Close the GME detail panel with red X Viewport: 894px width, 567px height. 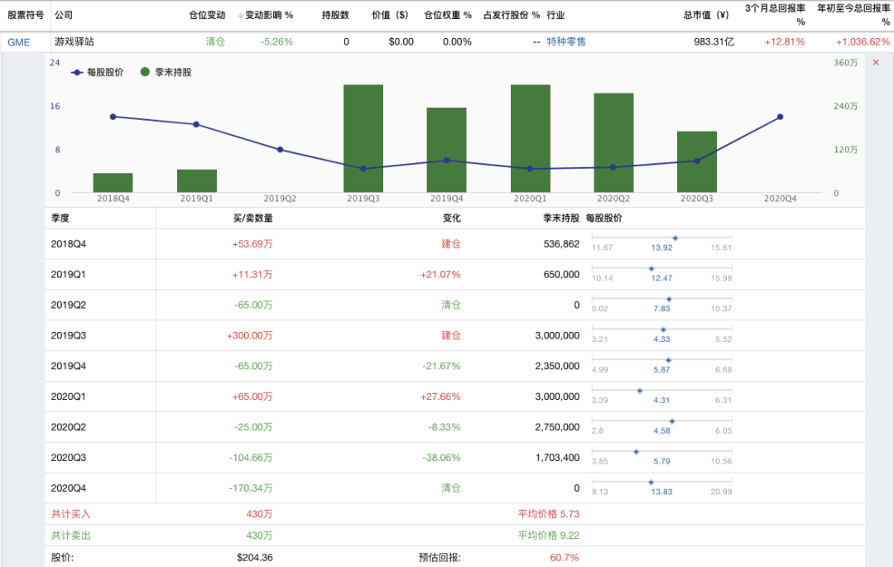coord(876,63)
